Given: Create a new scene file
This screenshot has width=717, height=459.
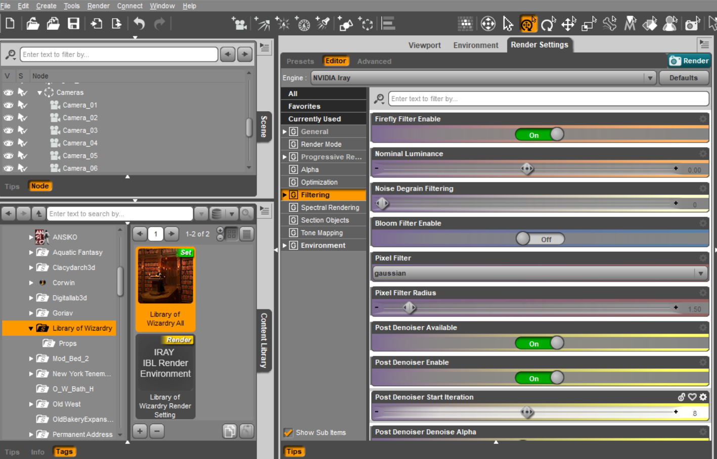Looking at the screenshot, I should tap(10, 23).
